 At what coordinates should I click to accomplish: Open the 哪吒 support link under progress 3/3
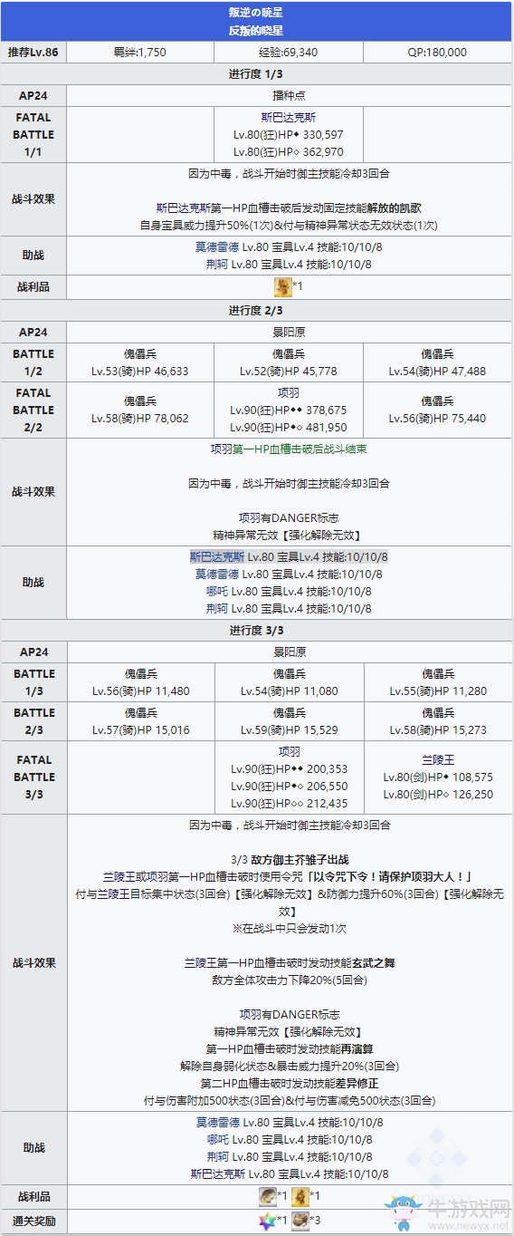point(217,1139)
